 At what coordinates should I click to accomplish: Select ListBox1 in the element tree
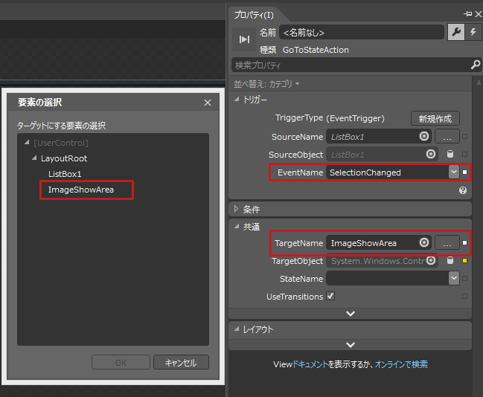tap(65, 174)
